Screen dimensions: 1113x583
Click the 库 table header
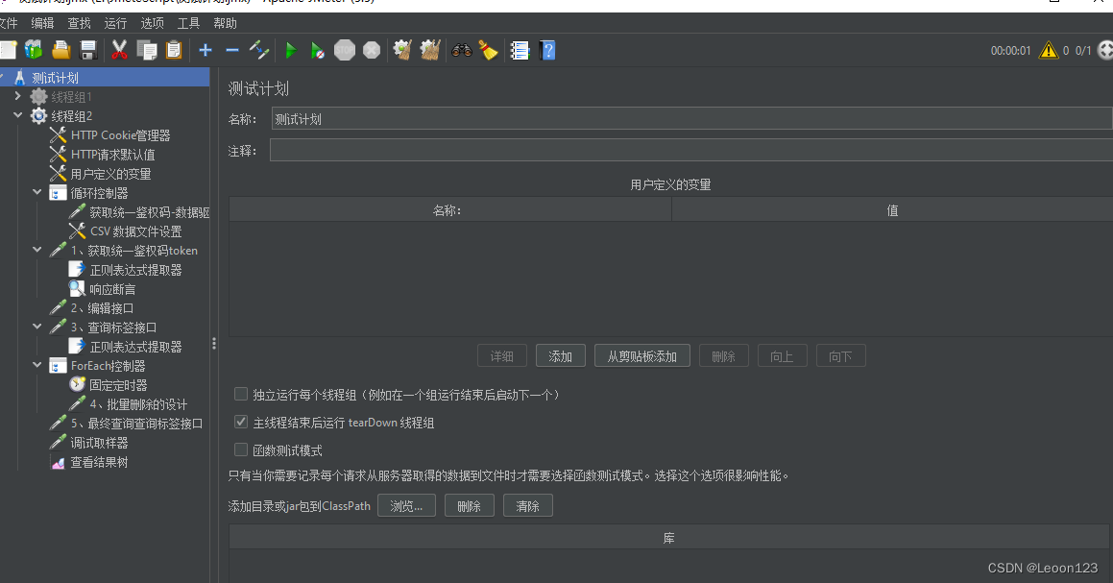click(x=668, y=538)
